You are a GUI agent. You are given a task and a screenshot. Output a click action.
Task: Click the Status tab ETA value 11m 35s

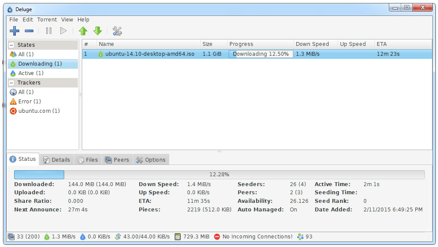199,201
